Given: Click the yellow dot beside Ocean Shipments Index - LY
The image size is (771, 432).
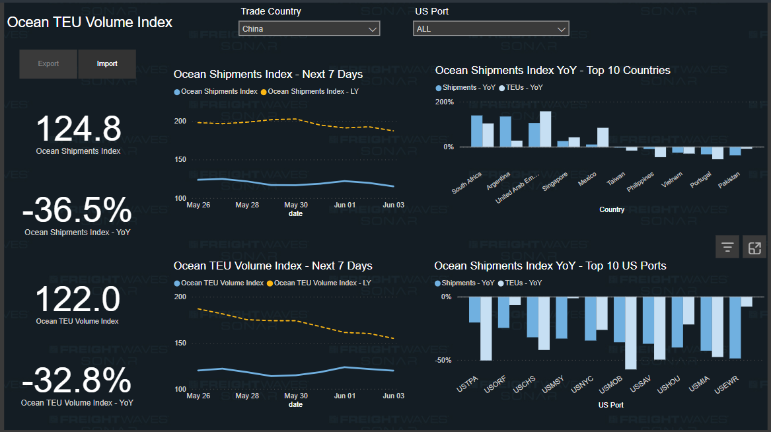Looking at the screenshot, I should coord(262,91).
